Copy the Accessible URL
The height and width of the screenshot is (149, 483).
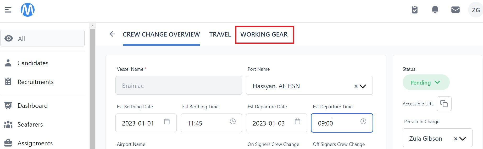(x=444, y=104)
